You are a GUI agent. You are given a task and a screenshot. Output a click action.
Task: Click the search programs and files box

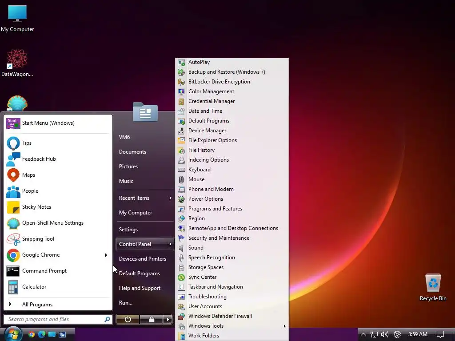pyautogui.click(x=58, y=319)
